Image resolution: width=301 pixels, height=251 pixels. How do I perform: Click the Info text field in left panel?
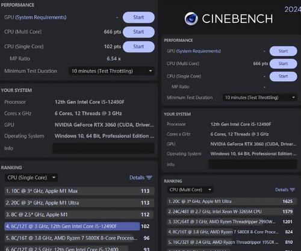[x=104, y=148]
